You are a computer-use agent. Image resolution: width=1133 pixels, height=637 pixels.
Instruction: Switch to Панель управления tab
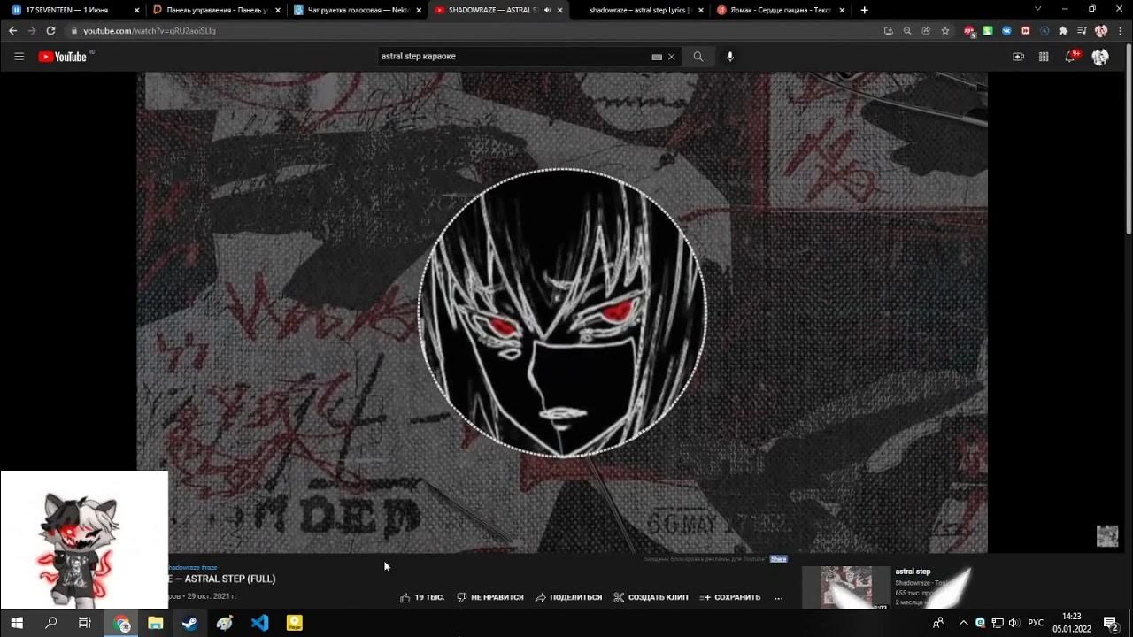click(216, 10)
